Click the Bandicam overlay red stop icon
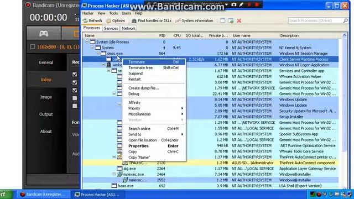The width and height of the screenshot is (354, 199). pos(257,4)
